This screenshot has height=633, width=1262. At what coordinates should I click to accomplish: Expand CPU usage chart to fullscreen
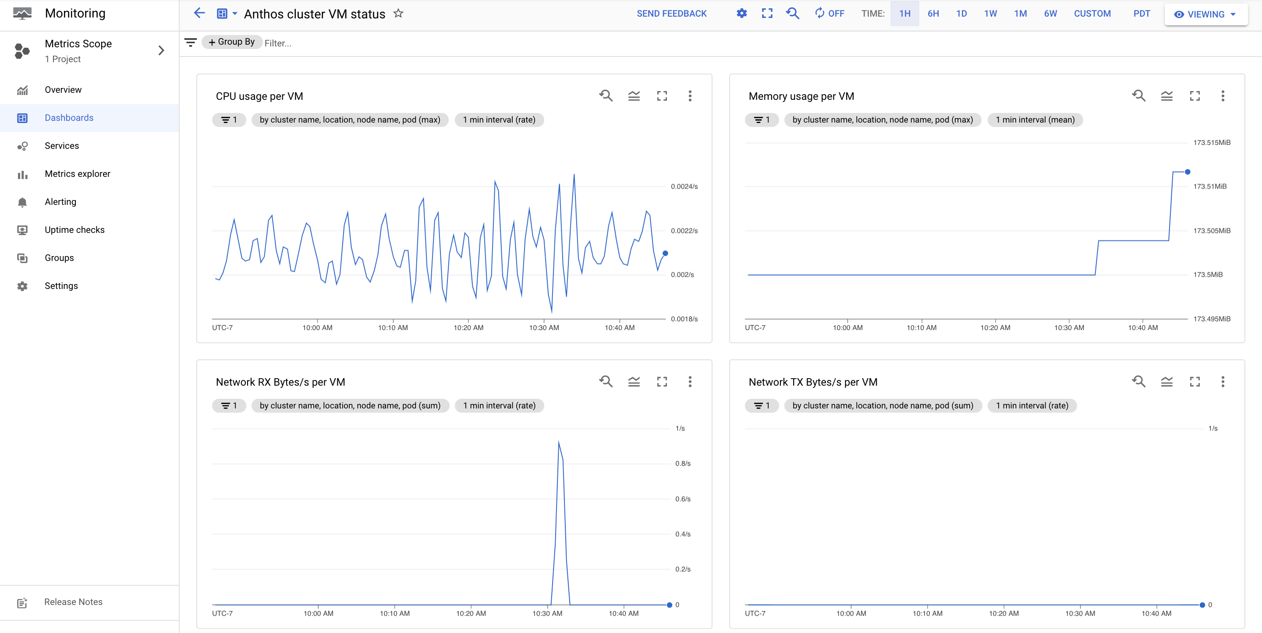coord(663,96)
